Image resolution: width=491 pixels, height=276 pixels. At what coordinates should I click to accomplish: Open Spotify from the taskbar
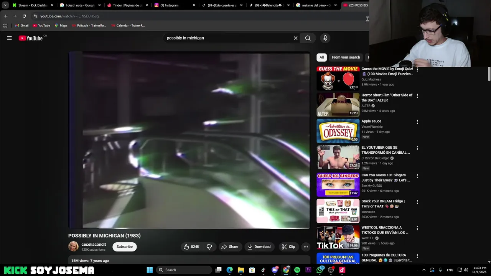(297, 270)
